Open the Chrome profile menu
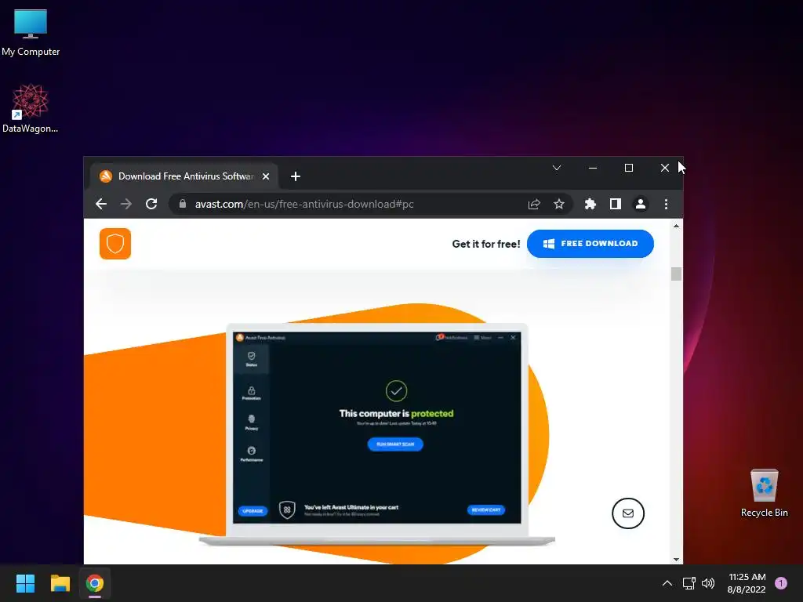This screenshot has width=803, height=602. point(640,205)
